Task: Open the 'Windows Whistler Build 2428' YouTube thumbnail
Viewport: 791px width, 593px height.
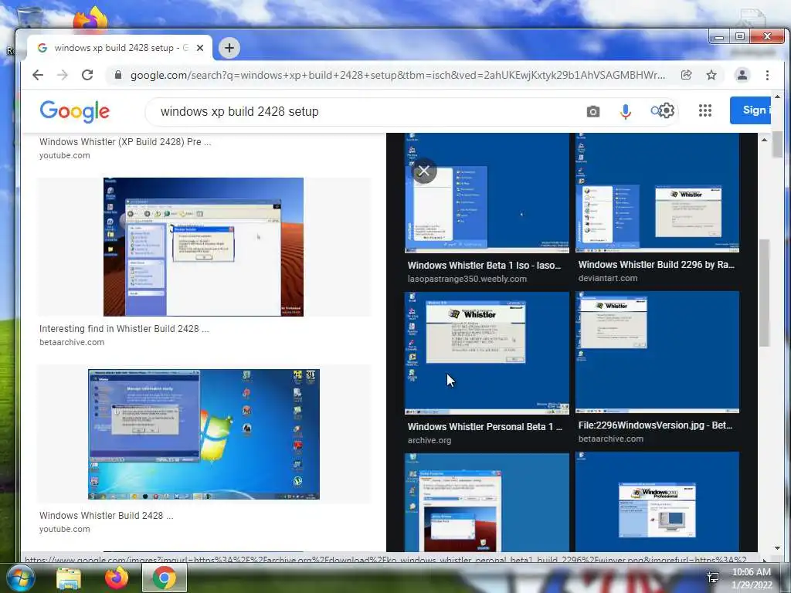Action: coord(204,434)
